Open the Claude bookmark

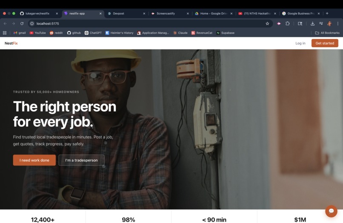(x=180, y=33)
